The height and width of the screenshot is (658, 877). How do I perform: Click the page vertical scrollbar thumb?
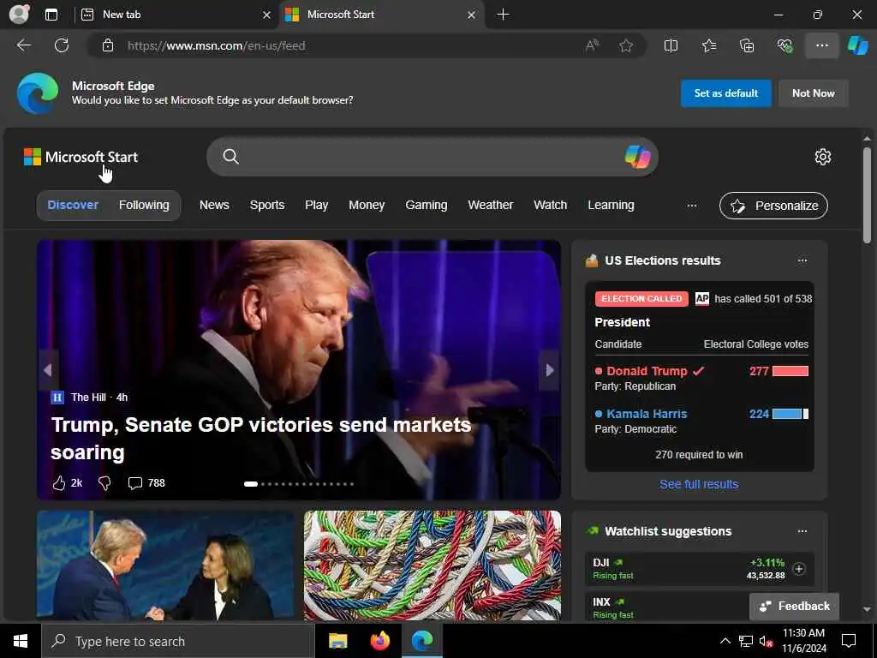[x=867, y=194]
